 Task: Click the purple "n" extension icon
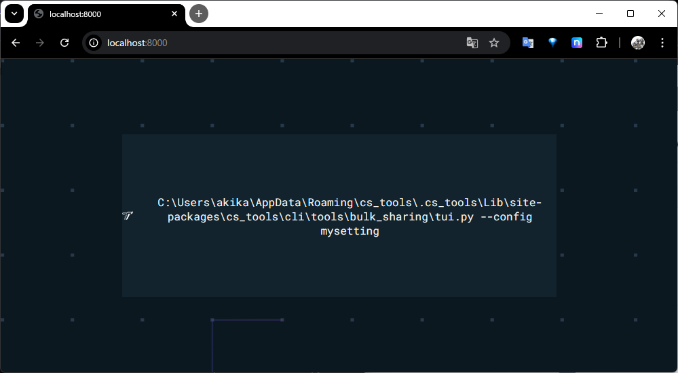577,43
